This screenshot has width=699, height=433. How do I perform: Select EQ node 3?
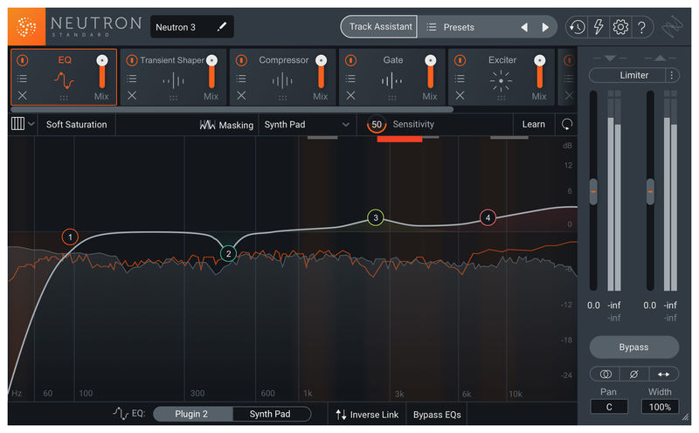376,217
